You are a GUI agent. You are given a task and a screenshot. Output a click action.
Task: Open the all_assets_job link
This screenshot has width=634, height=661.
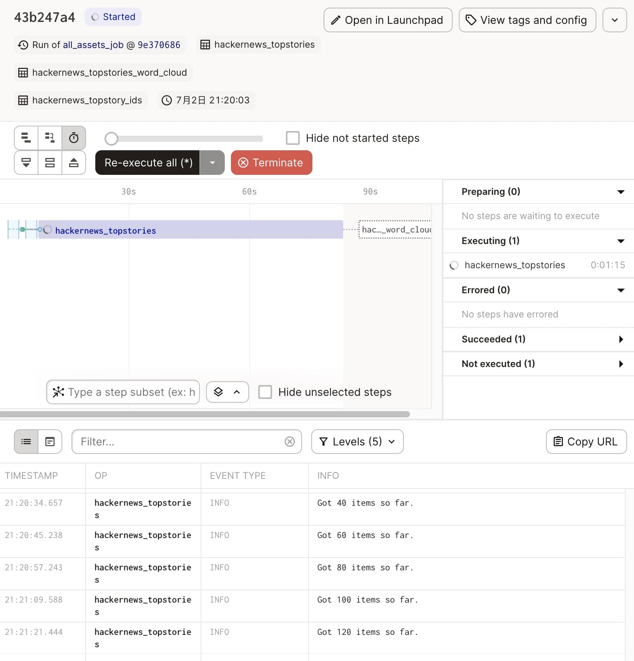click(93, 45)
